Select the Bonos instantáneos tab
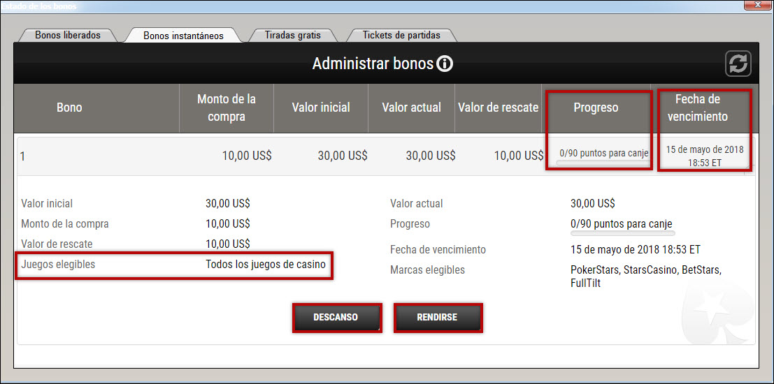Image resolution: width=774 pixels, height=384 pixels. pyautogui.click(x=183, y=36)
